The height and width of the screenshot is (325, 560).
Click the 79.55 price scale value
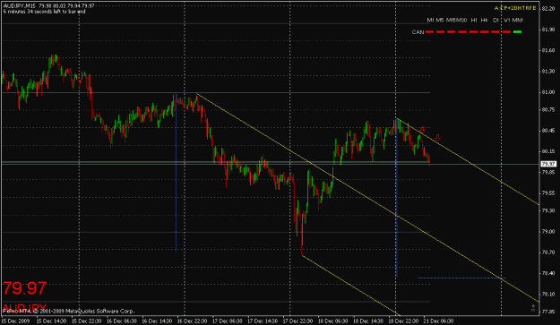[548, 193]
